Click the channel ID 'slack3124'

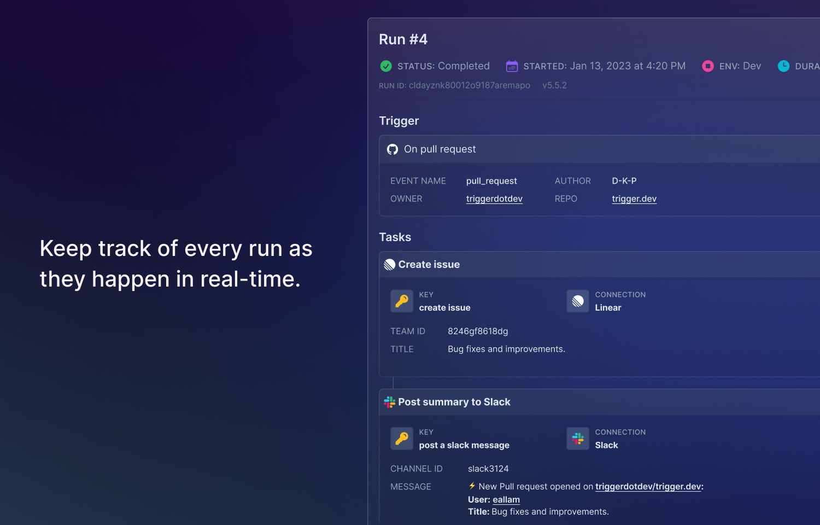tap(488, 469)
